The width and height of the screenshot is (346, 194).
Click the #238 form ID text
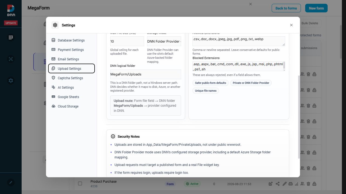94,186
